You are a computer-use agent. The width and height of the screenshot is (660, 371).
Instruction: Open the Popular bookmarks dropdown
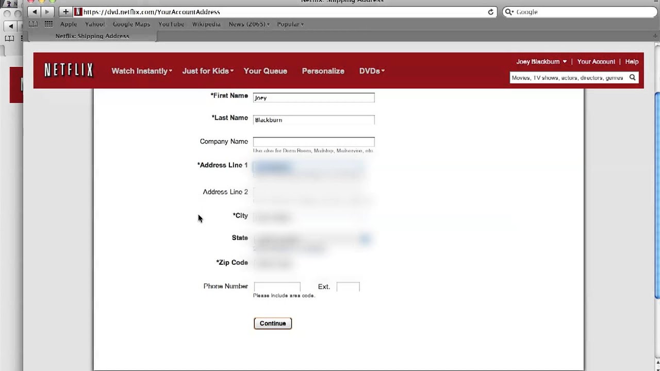(290, 24)
